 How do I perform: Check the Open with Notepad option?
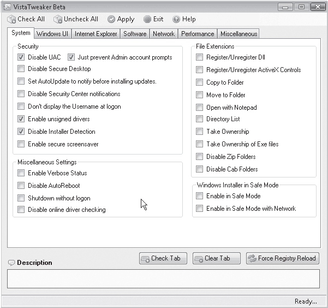click(199, 108)
